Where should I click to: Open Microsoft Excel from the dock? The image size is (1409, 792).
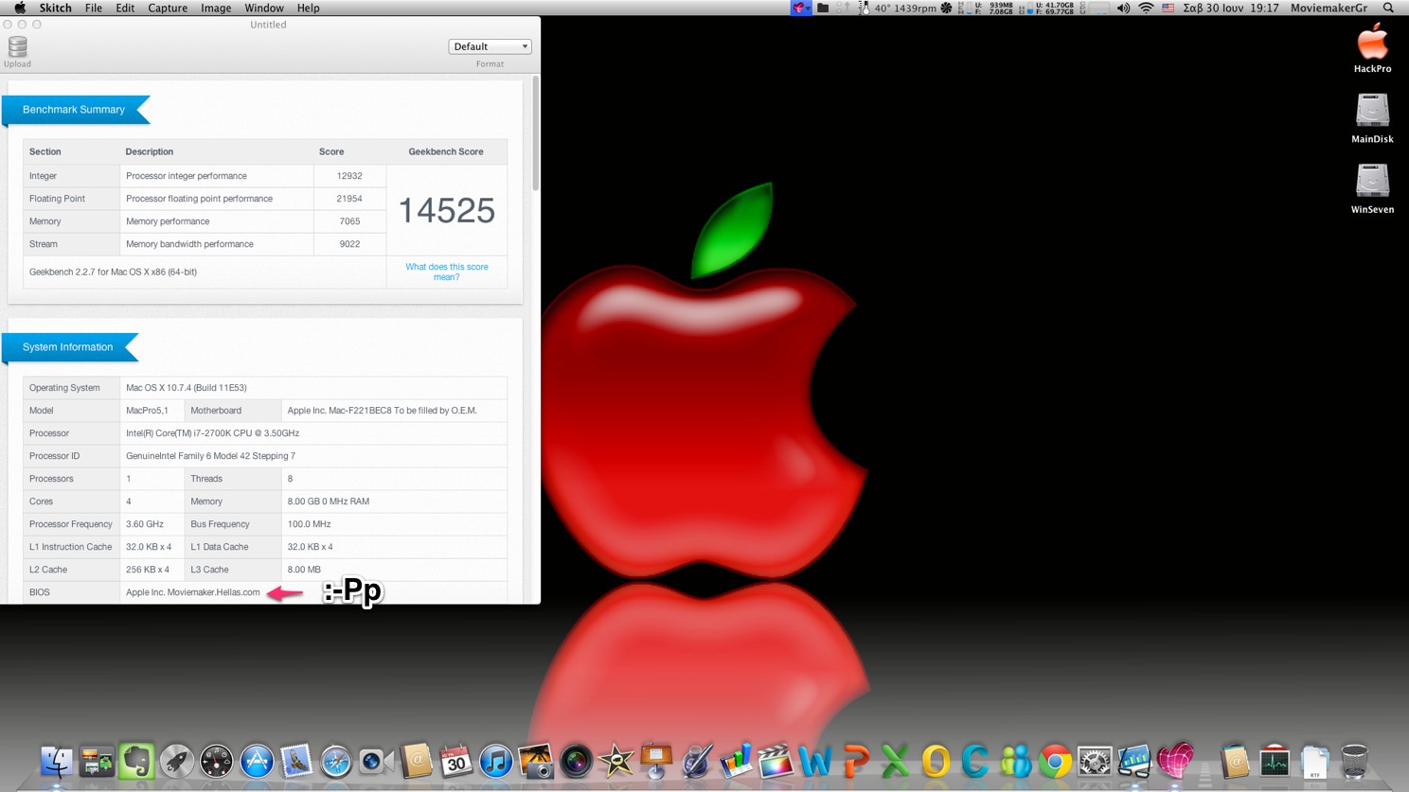pyautogui.click(x=895, y=761)
